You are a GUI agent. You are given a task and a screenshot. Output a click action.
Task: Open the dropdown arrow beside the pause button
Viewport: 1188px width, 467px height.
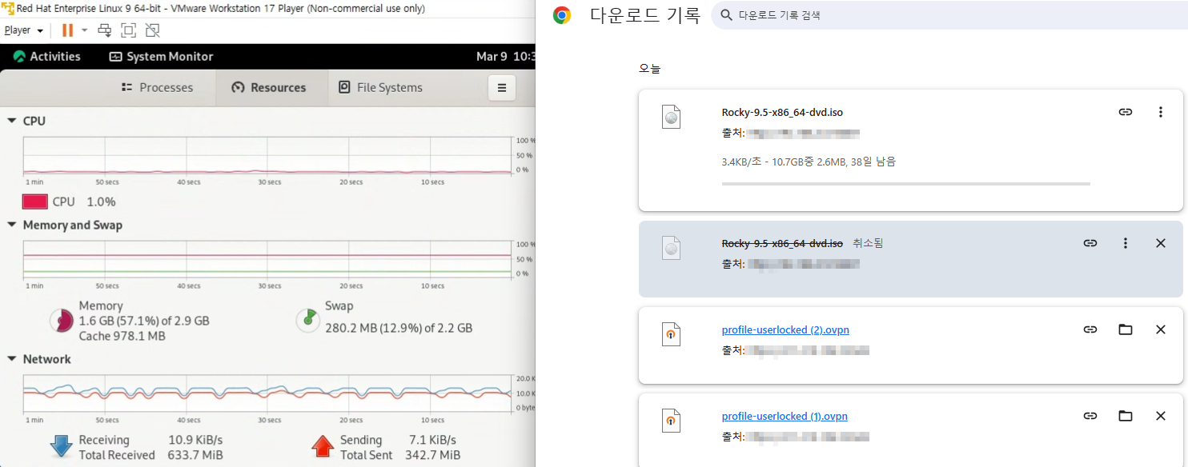coord(84,30)
